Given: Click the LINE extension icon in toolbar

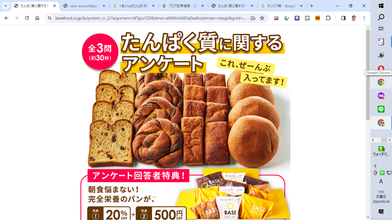Looking at the screenshot, I should click(x=307, y=18).
